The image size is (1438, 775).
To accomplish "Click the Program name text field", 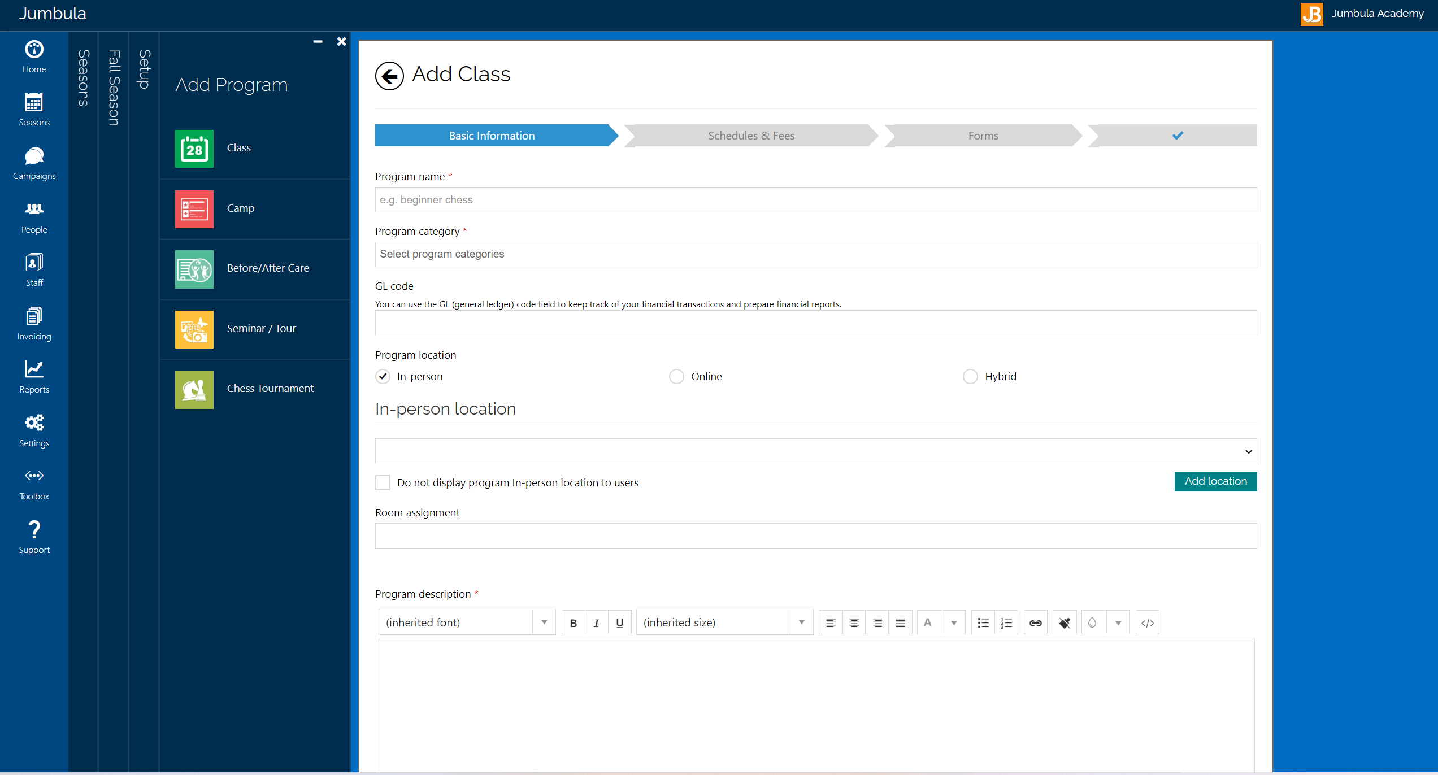I will point(815,200).
